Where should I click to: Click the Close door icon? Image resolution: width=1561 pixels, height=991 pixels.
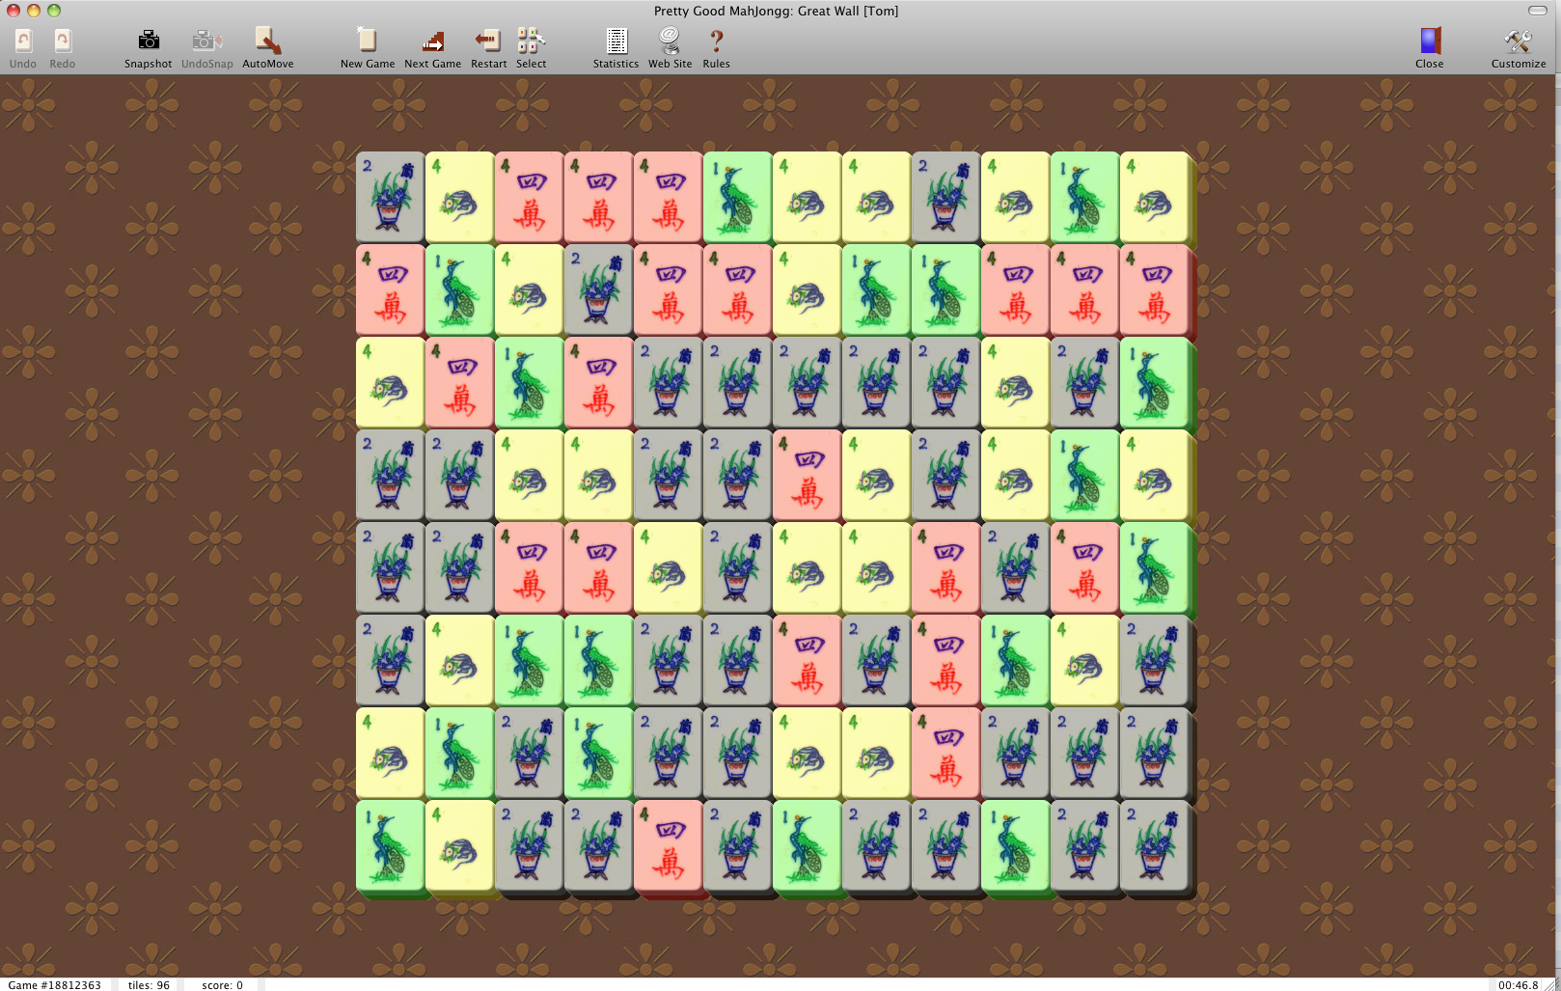point(1429,41)
